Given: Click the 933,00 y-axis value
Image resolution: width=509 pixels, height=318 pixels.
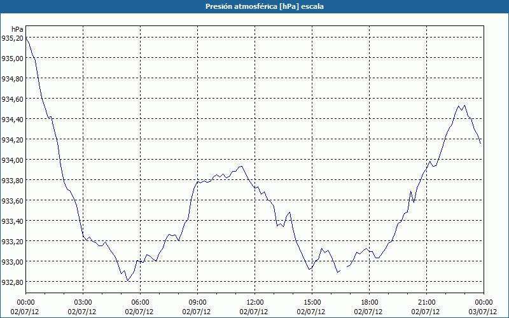Looking at the screenshot, I should click(x=12, y=262).
